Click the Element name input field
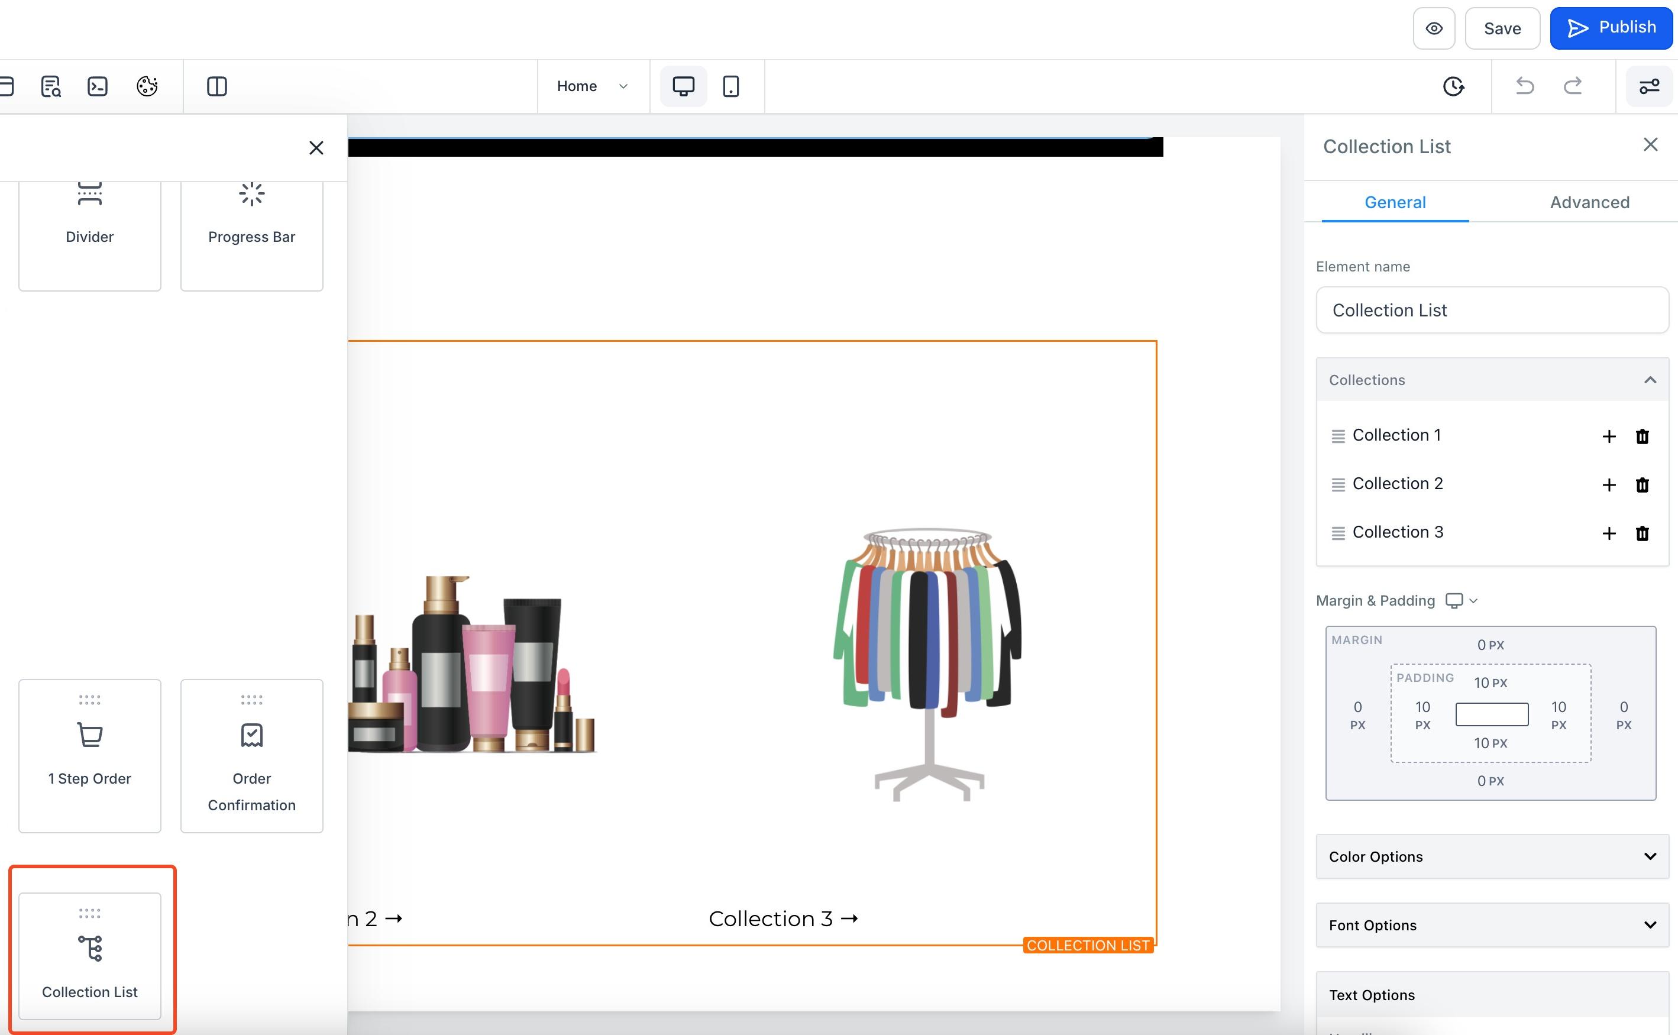Screen dimensions: 1678x1035 [x=1492, y=310]
